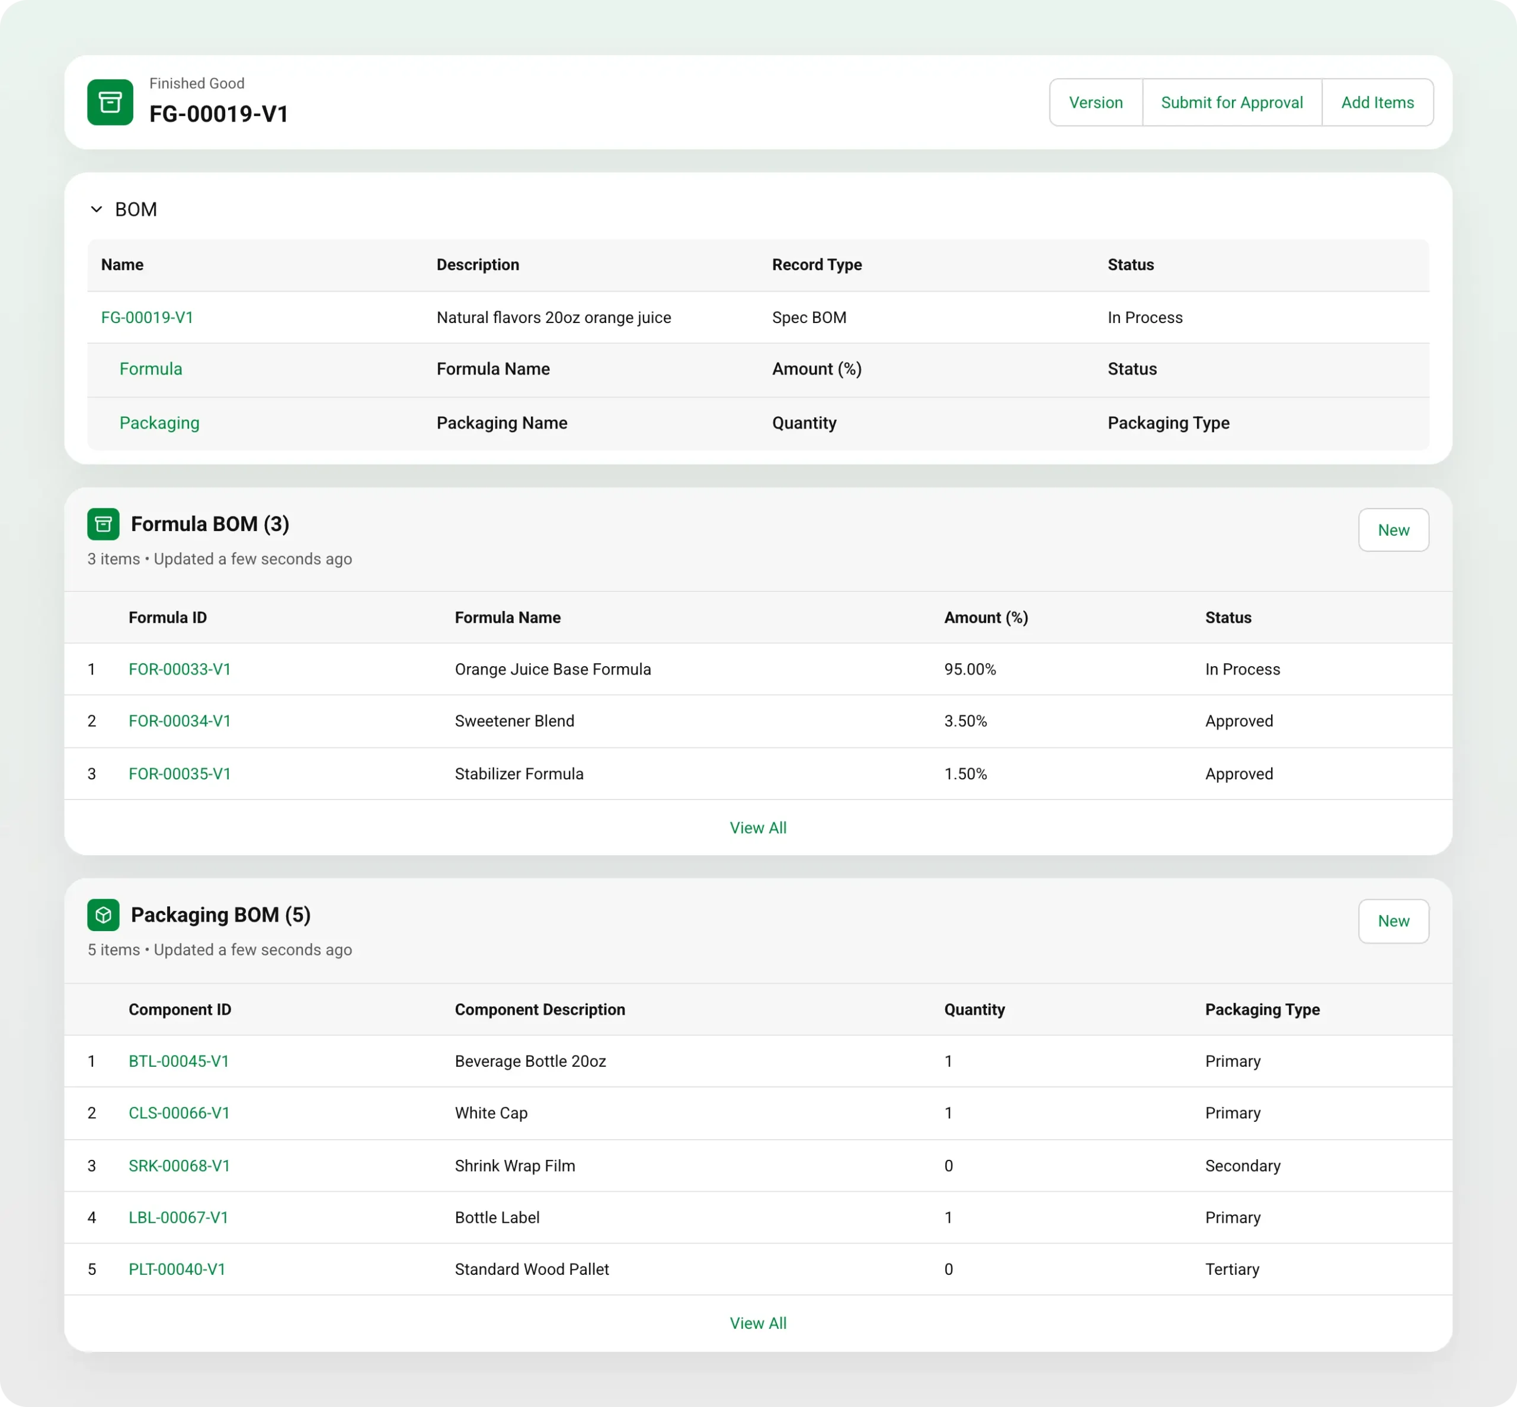
Task: Click the Orange Juice Base Formula cell
Action: point(553,669)
